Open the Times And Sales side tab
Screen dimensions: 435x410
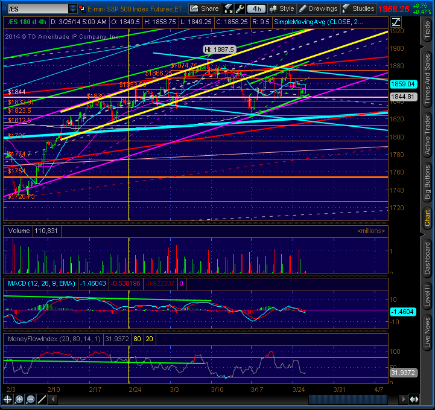(x=428, y=79)
